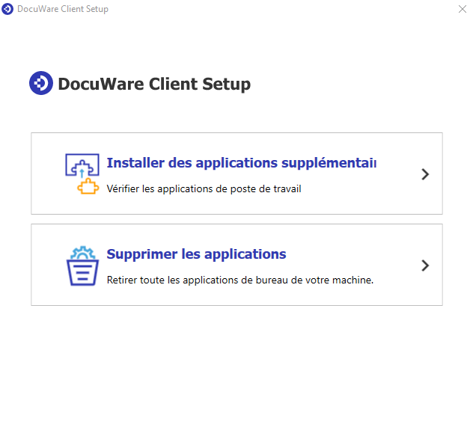Image resolution: width=473 pixels, height=445 pixels.
Task: Click 'Vérifier les applications de poste de travail' text
Action: tap(204, 188)
